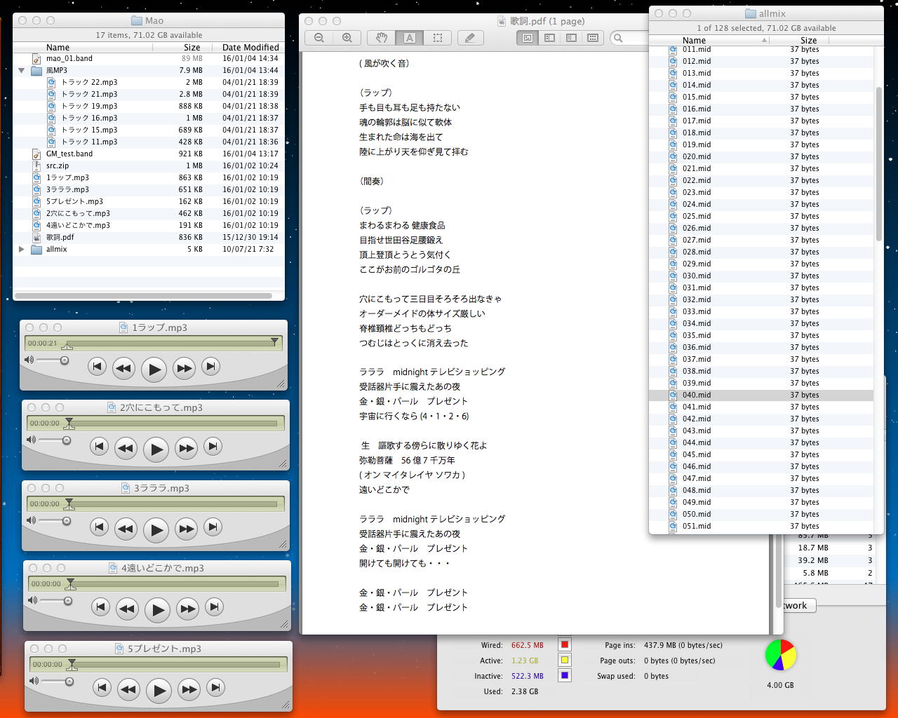Viewport: 898px width, 718px height.
Task: Go to the end of 5プレゼント.mp3
Action: click(215, 687)
